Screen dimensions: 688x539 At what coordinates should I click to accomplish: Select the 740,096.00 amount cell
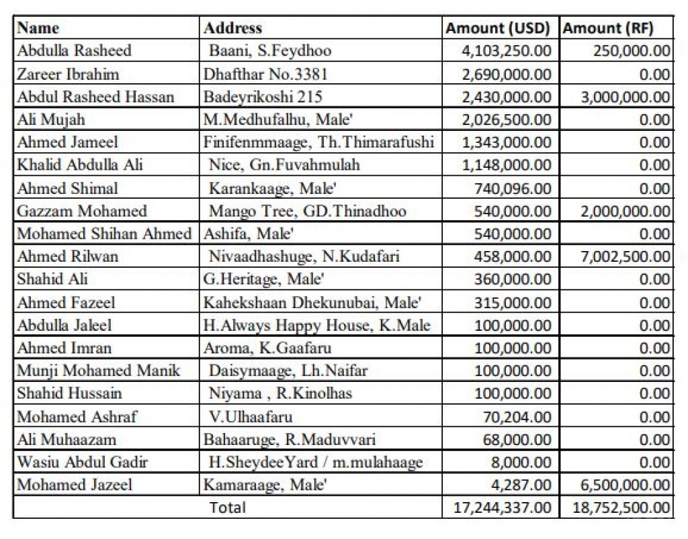click(x=501, y=187)
